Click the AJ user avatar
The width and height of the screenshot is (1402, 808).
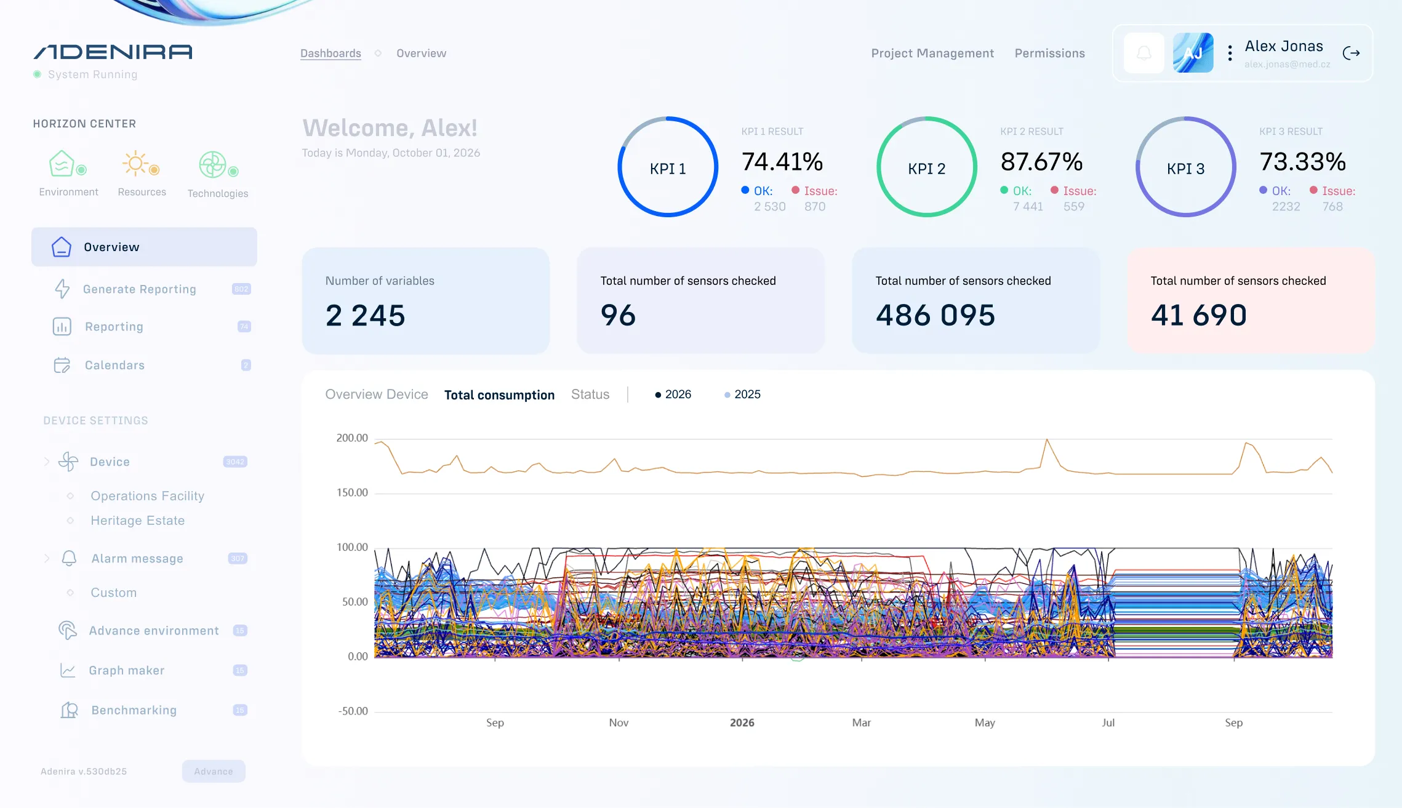click(1193, 53)
